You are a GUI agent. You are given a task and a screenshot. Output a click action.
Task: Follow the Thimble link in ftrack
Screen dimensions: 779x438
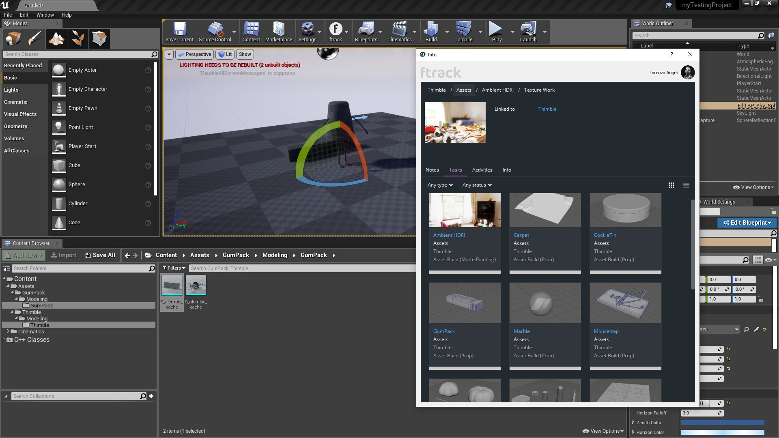pos(547,109)
